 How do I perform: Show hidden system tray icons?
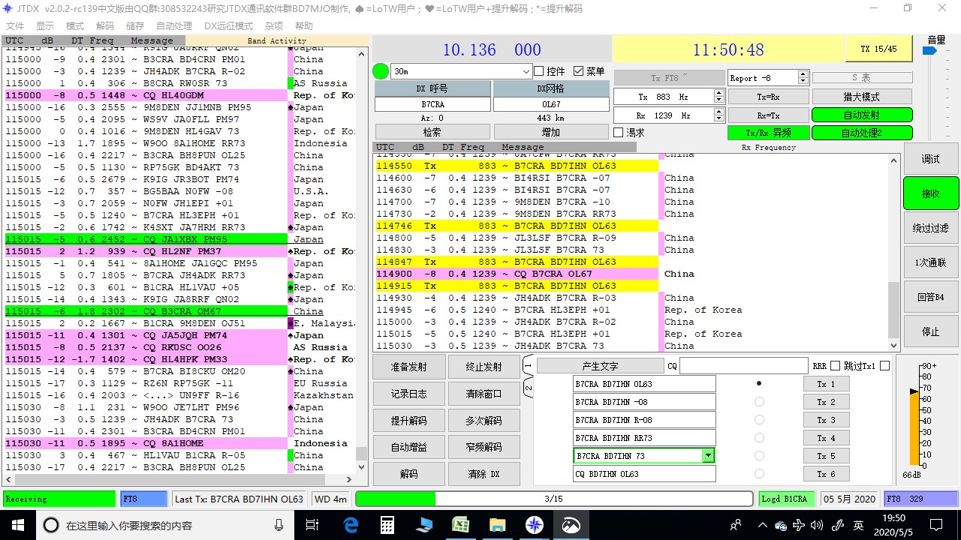(x=763, y=525)
